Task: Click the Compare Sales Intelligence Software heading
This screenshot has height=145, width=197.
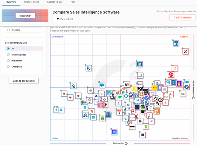Action: point(86,12)
